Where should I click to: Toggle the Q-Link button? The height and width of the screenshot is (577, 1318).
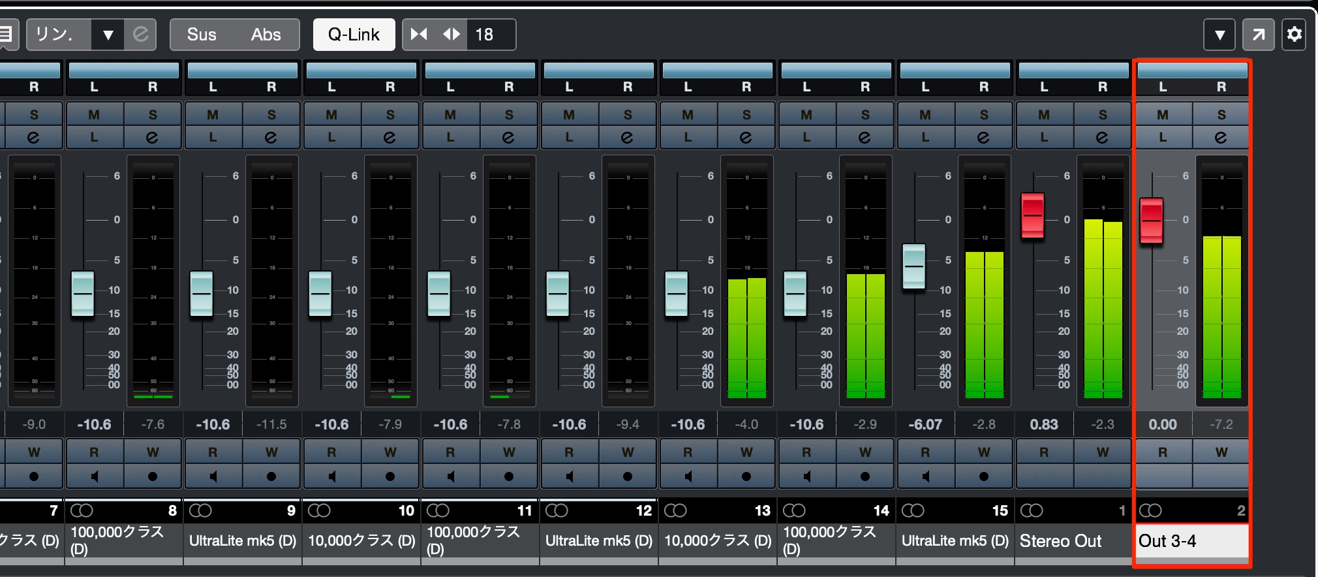pos(354,35)
